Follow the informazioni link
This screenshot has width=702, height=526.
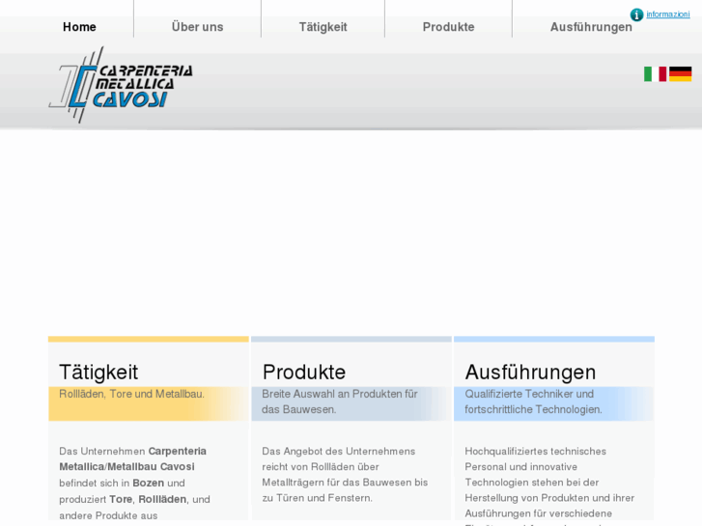(x=668, y=14)
